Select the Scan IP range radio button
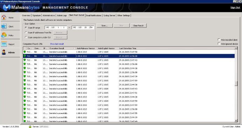 pos(26,27)
